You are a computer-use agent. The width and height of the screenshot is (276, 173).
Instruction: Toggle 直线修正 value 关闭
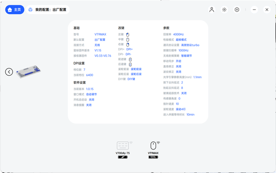(179, 66)
